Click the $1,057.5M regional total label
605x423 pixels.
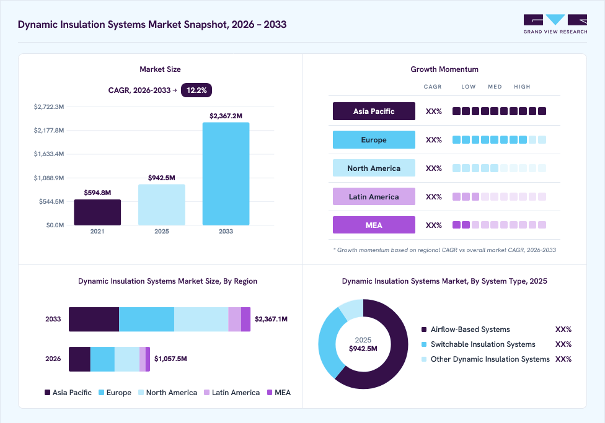(170, 359)
